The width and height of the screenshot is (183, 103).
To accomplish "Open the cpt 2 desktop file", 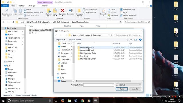I will click(176, 59).
